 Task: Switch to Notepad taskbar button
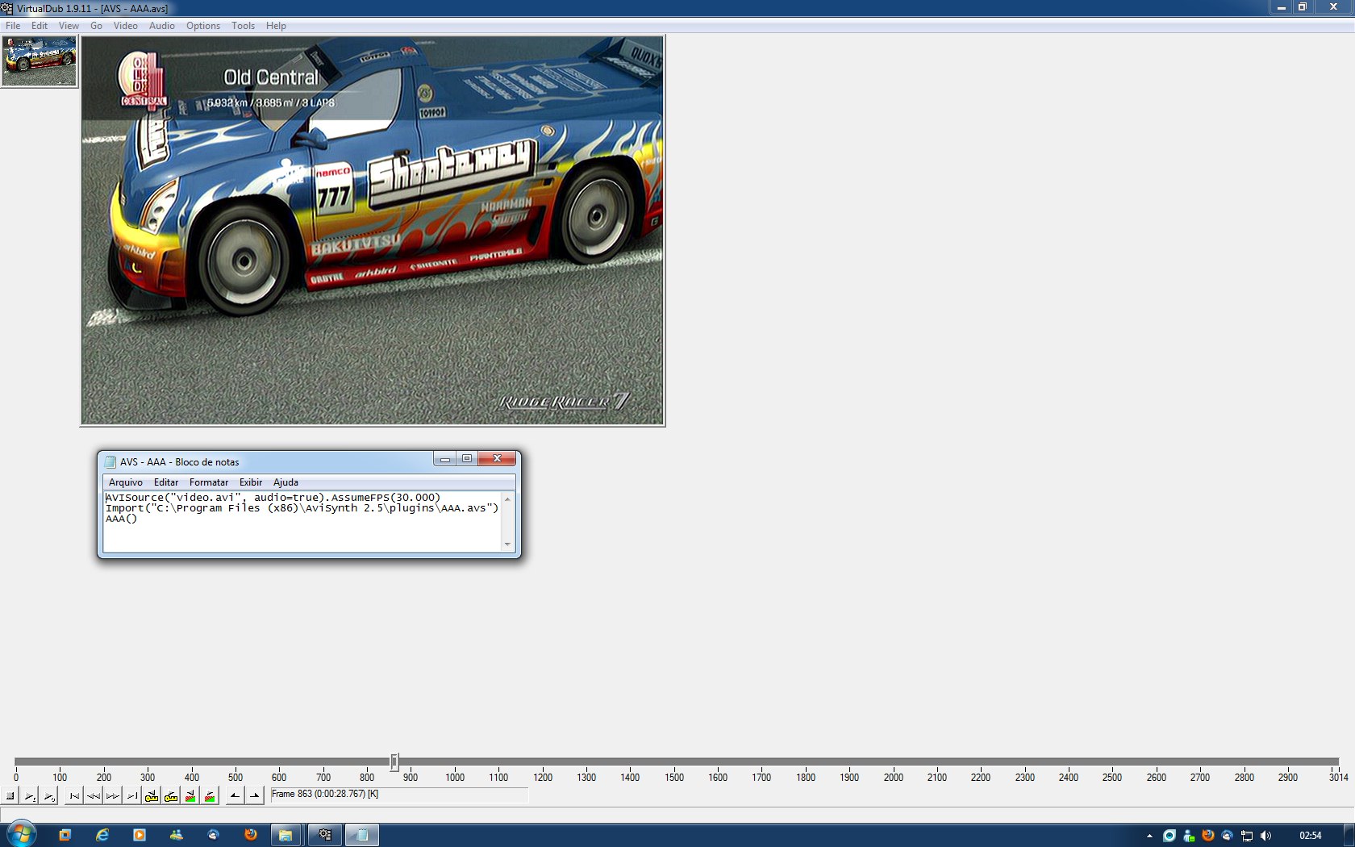[362, 835]
